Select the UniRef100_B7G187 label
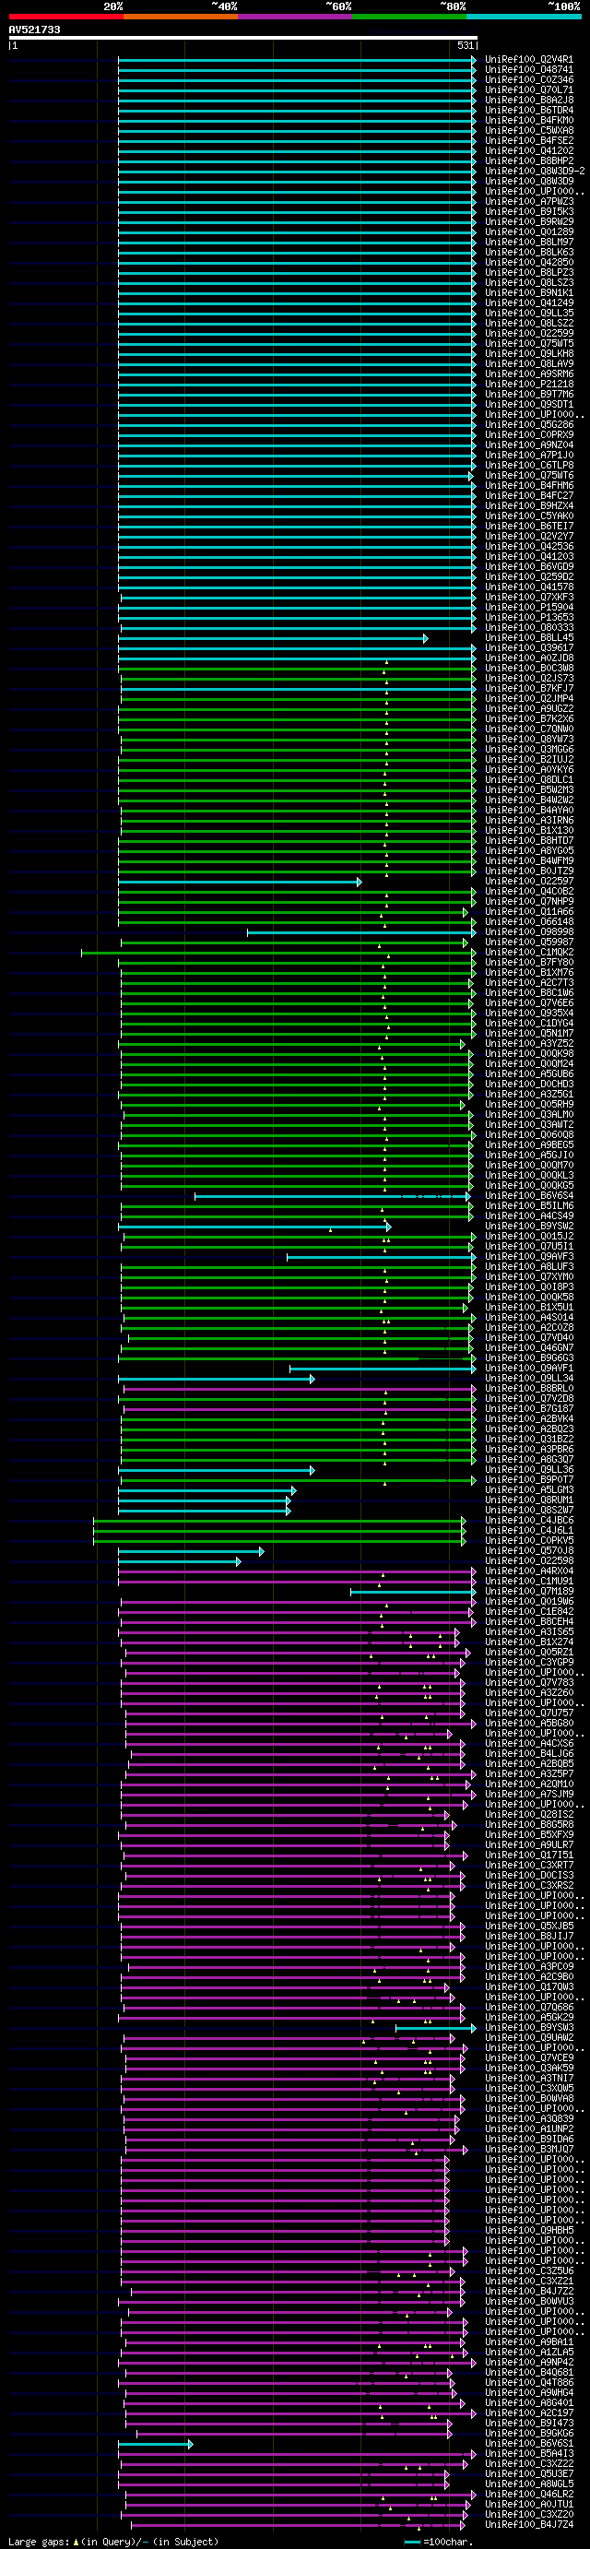590x2549 pixels. coord(528,1408)
